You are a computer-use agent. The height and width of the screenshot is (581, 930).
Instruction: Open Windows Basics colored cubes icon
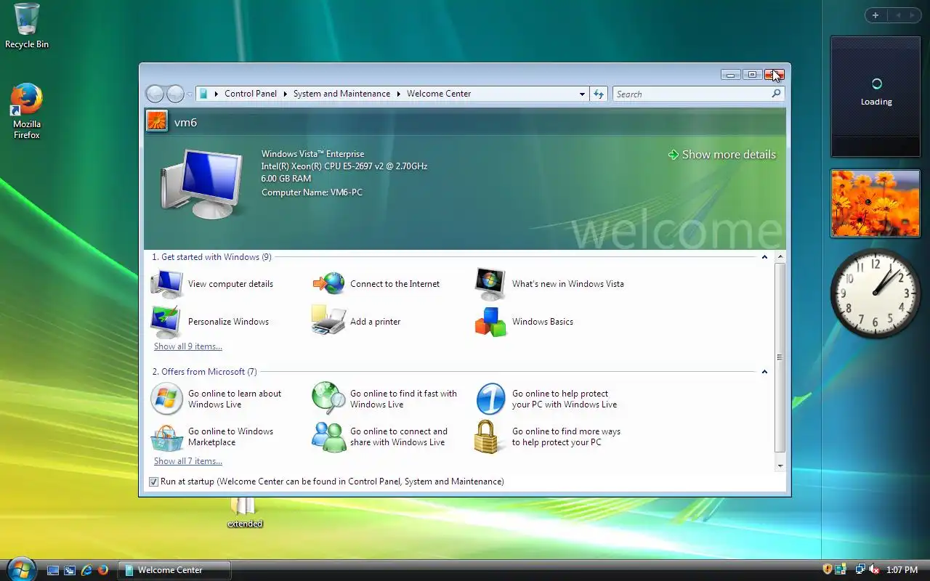coord(490,322)
